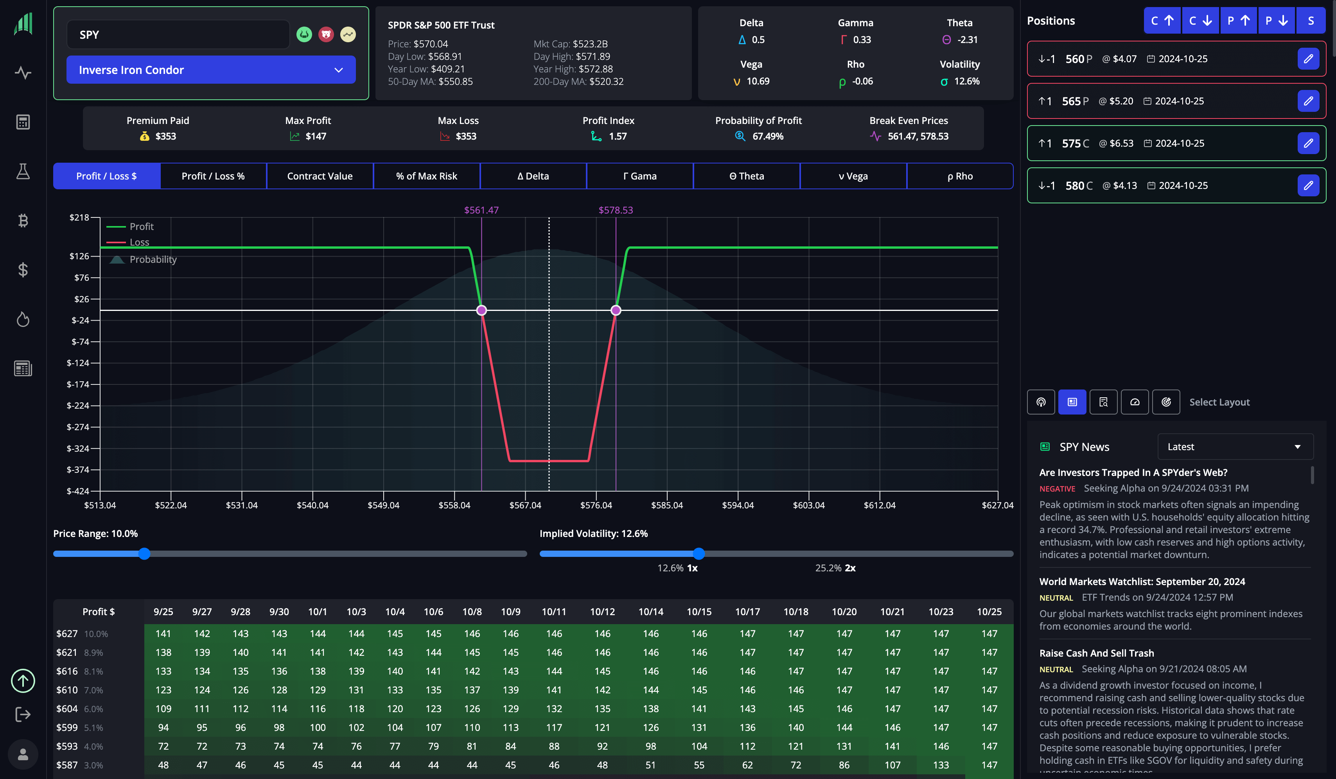Click the C down call button
The height and width of the screenshot is (779, 1336).
1200,21
